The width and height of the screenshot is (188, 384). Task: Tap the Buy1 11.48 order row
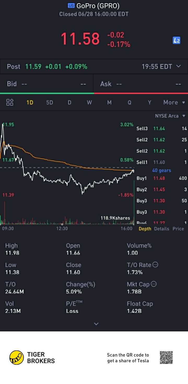coord(162,178)
